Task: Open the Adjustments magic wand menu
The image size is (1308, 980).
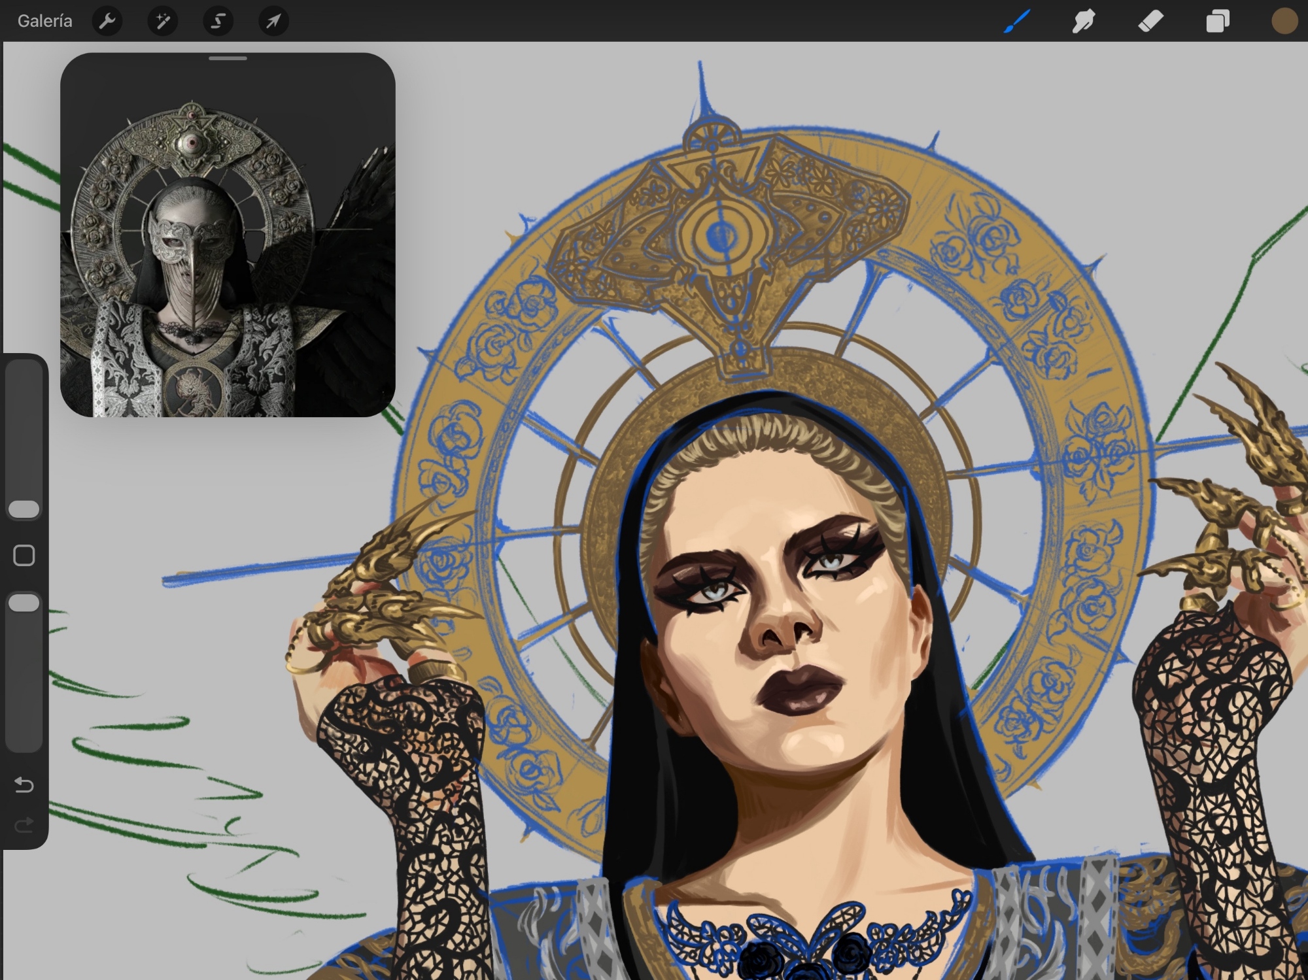Action: pyautogui.click(x=162, y=22)
